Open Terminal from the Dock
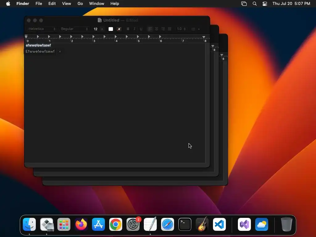This screenshot has width=316, height=237. 185,224
